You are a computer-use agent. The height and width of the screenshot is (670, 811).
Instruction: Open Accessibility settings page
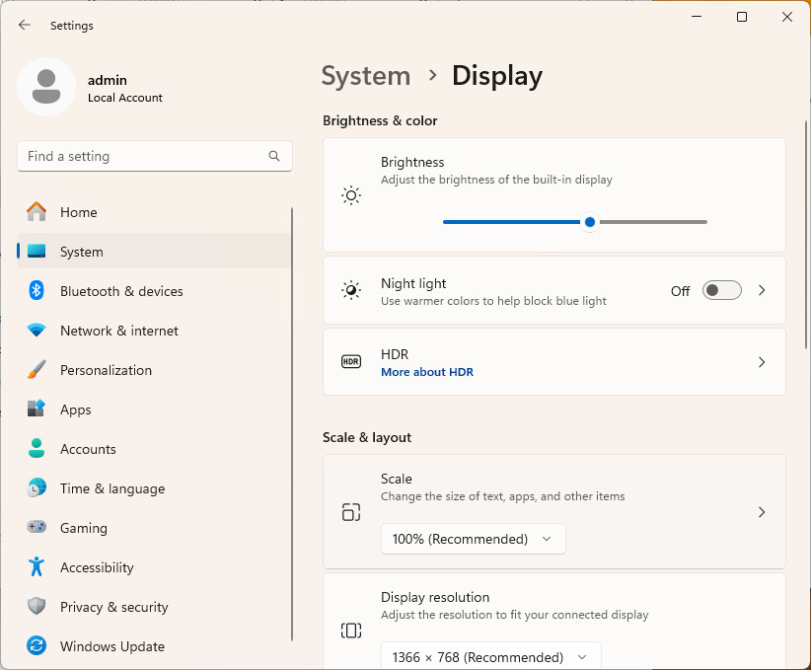(x=154, y=567)
